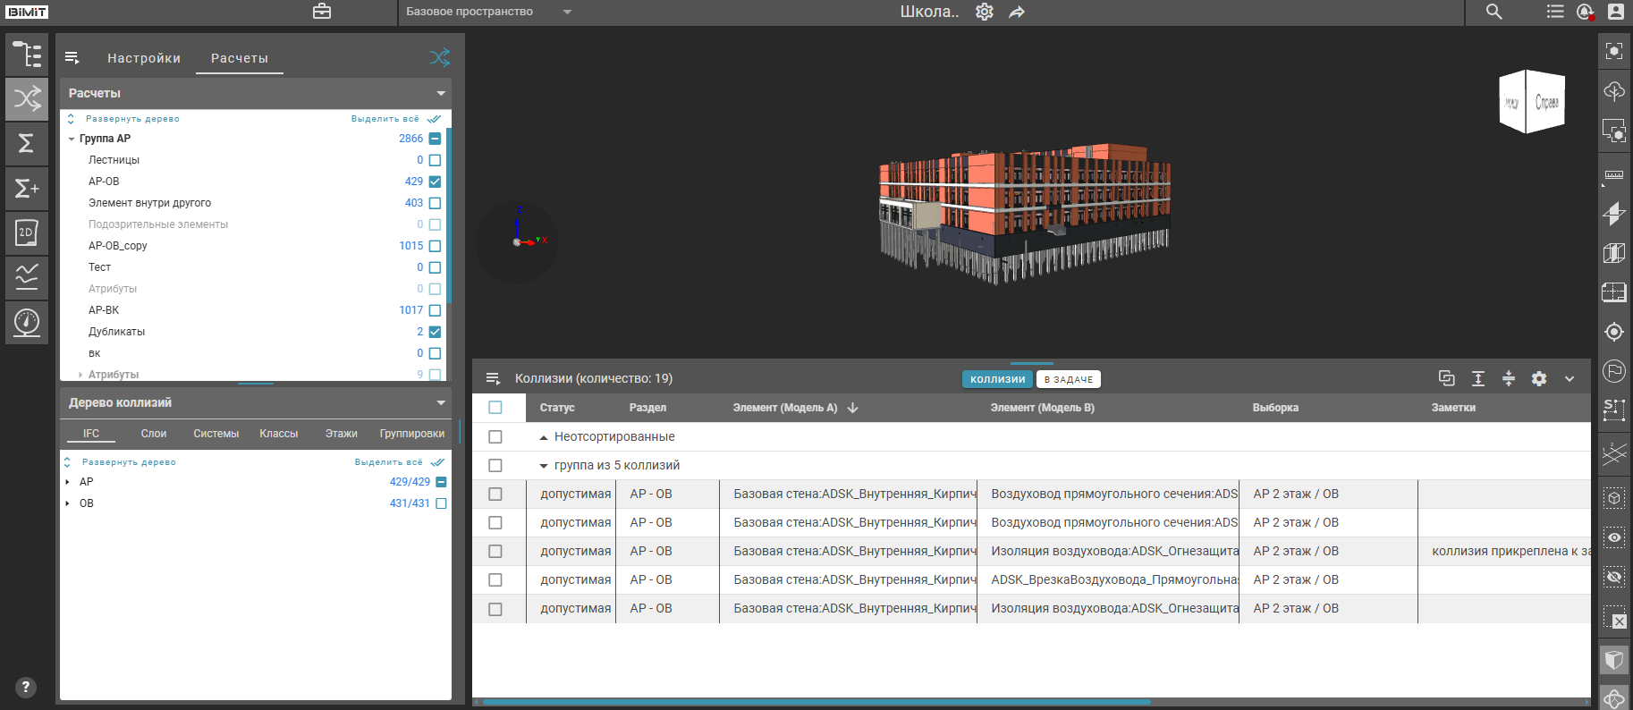Image resolution: width=1633 pixels, height=710 pixels.
Task: Click the share arrow next to project name
Action: click(1017, 13)
